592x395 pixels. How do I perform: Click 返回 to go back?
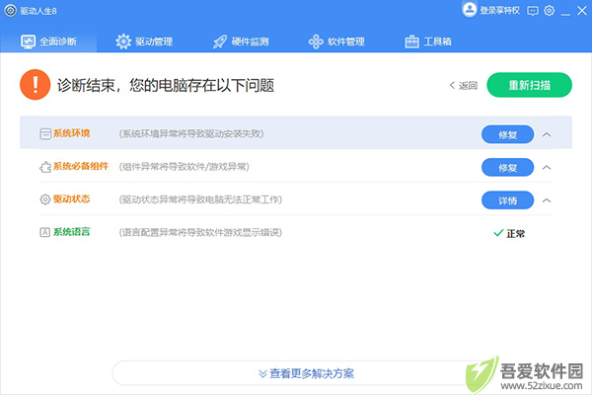click(464, 86)
